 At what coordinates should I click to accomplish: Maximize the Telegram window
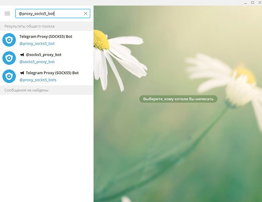(252, 3)
